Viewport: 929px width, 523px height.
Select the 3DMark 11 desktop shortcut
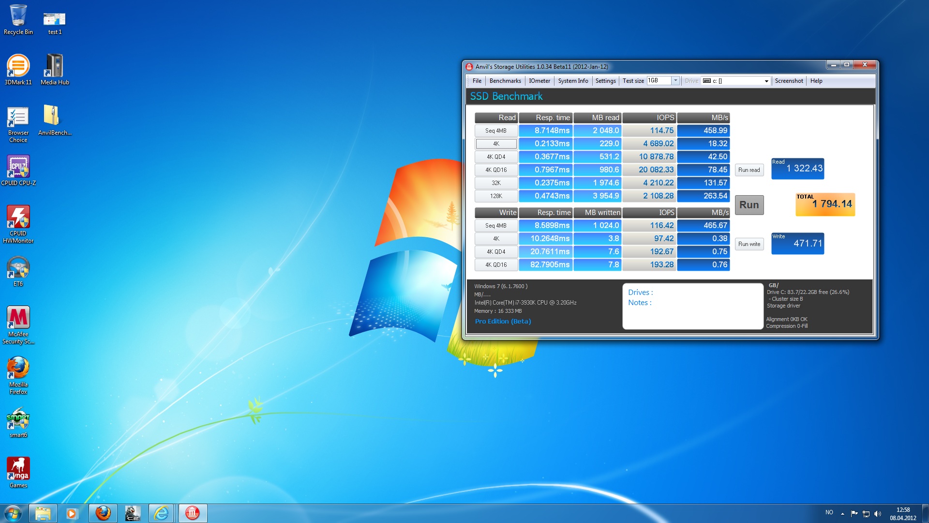[18, 70]
